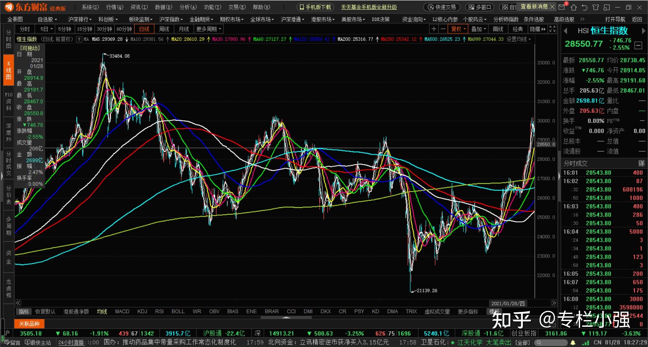Go to previous security arrow
This screenshot has width=648, height=347.
point(565,31)
